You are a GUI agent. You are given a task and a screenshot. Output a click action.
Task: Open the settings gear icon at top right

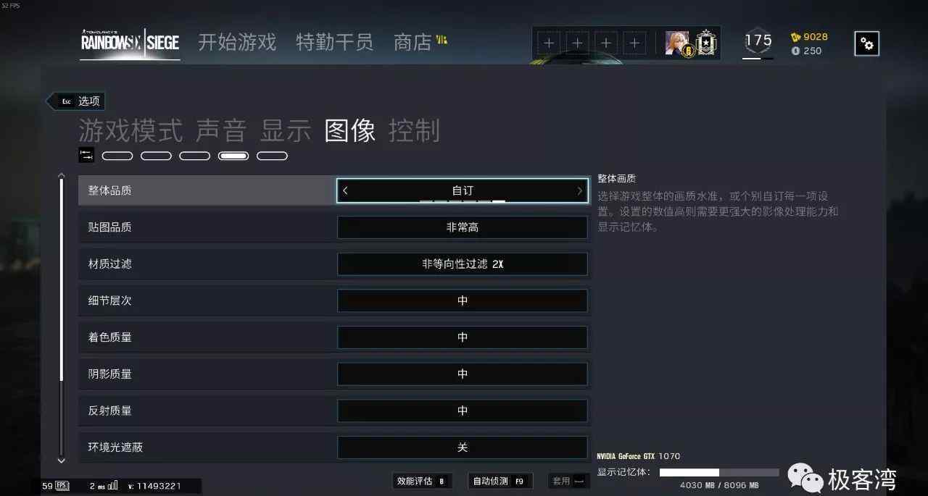(x=866, y=44)
